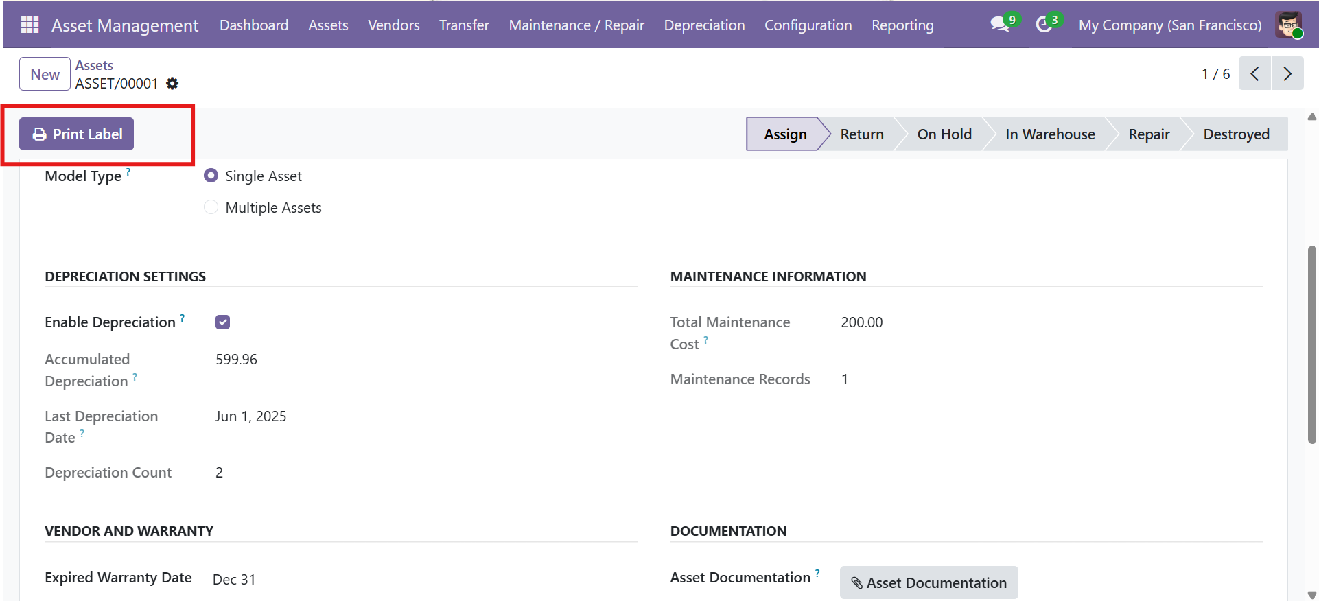Click the Maintenance Records value 1
The image size is (1319, 601).
[845, 379]
